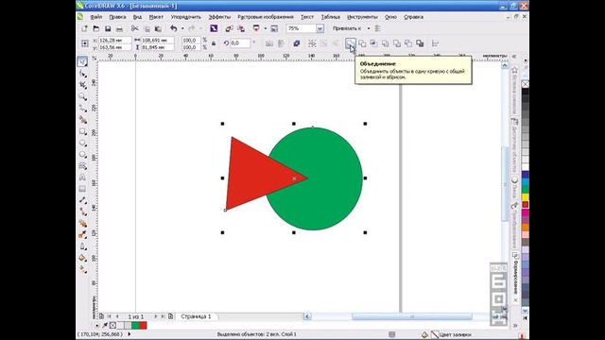Select the Color Eyedropper tool

(82, 235)
